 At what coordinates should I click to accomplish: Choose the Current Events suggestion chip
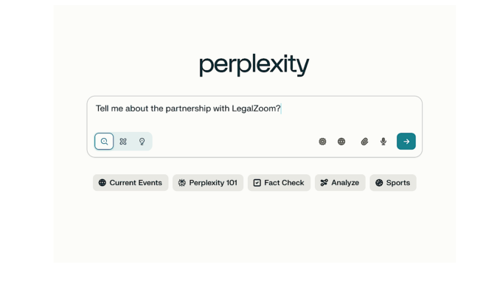point(131,183)
